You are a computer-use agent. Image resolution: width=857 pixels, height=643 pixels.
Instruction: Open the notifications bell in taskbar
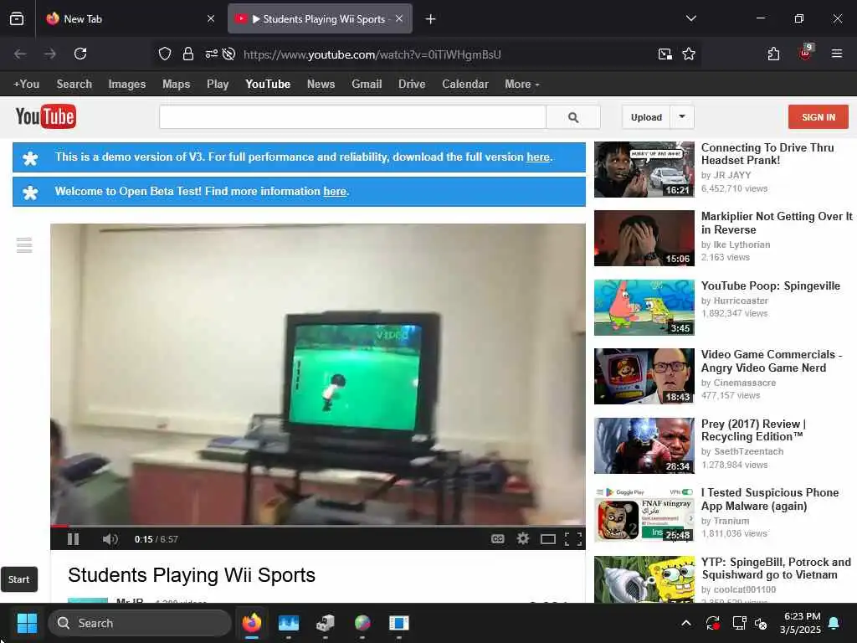[x=834, y=623]
